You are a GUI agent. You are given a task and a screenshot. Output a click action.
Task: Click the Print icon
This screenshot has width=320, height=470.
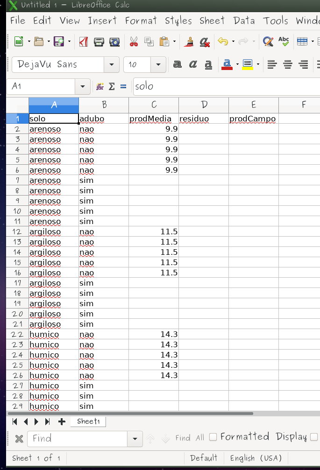coord(99,42)
